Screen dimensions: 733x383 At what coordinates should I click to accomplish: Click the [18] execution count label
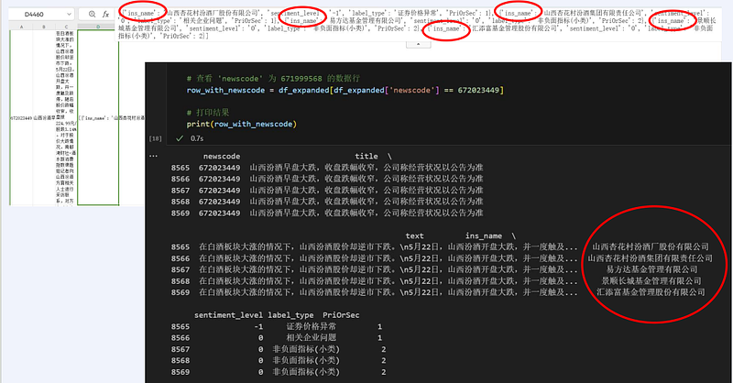point(155,138)
